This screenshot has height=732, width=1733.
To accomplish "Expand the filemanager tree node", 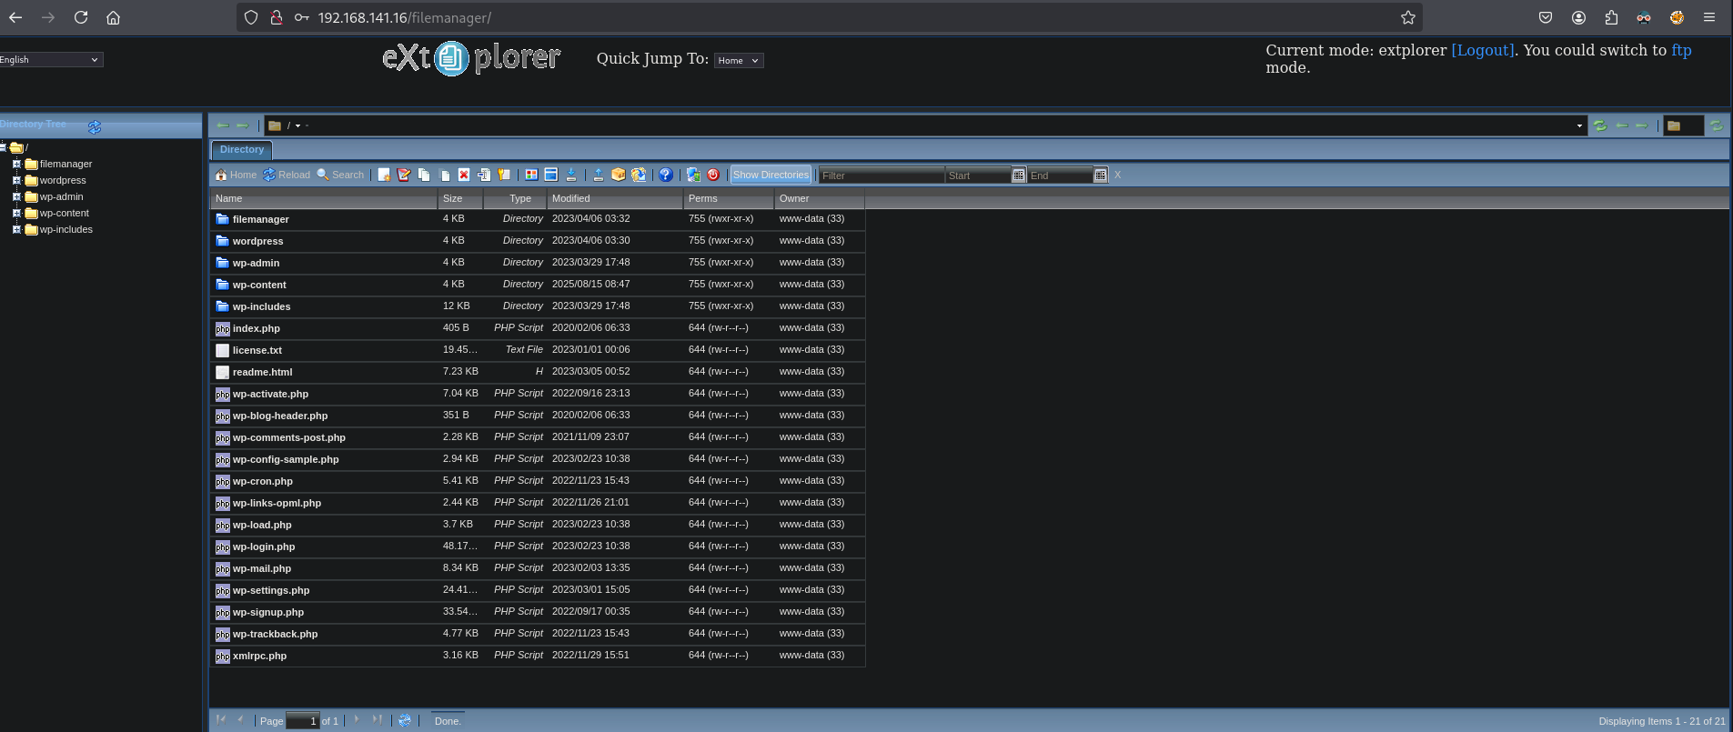I will point(16,164).
